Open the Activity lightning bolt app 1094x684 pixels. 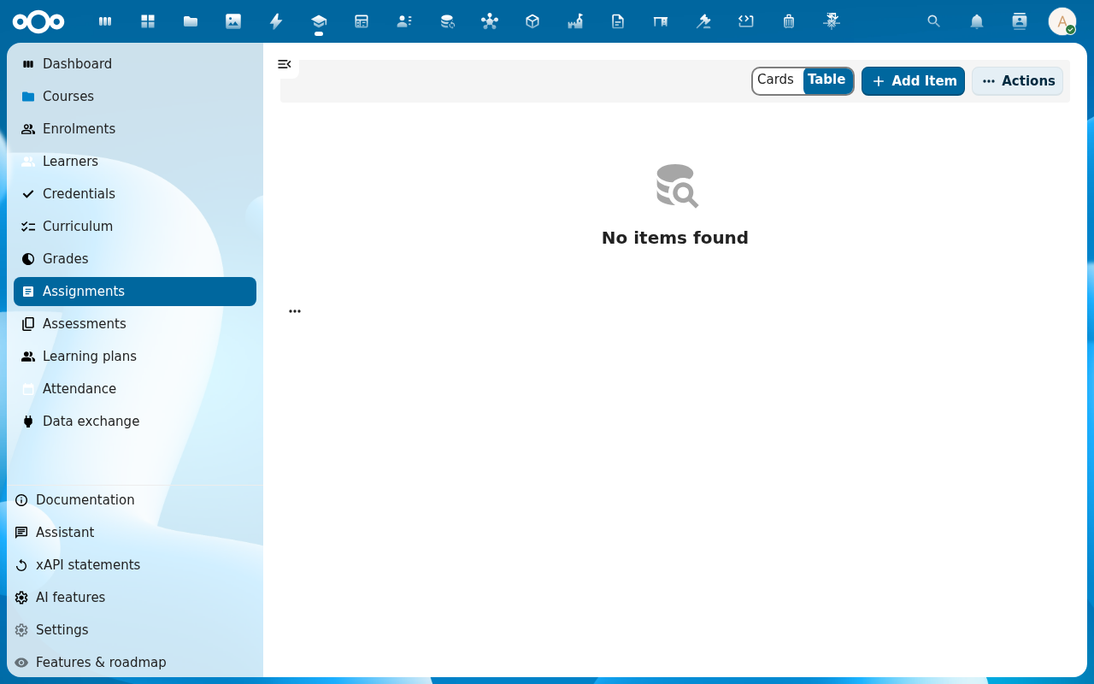click(x=276, y=21)
